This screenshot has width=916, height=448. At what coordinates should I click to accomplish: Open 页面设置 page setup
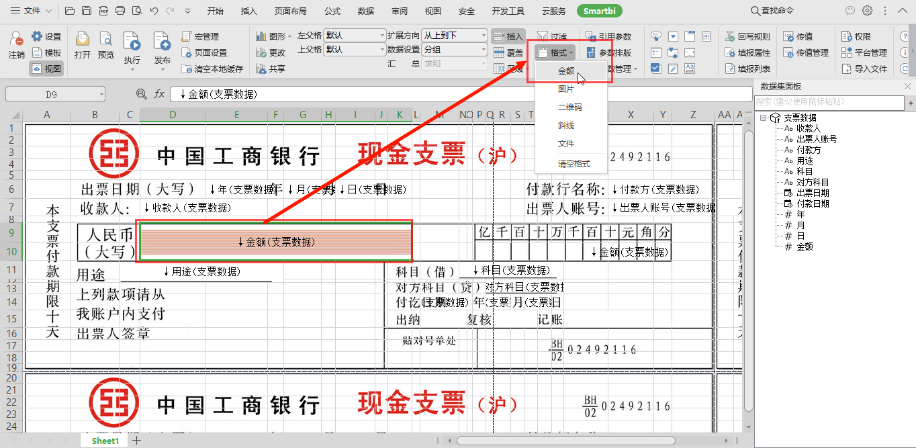click(205, 52)
